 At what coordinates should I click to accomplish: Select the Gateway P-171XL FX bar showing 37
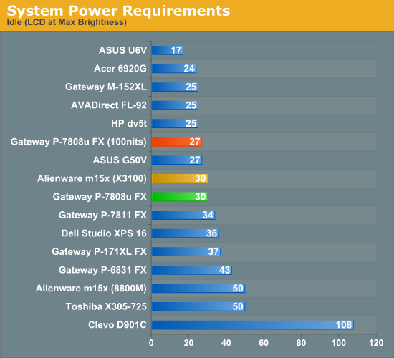(x=186, y=252)
